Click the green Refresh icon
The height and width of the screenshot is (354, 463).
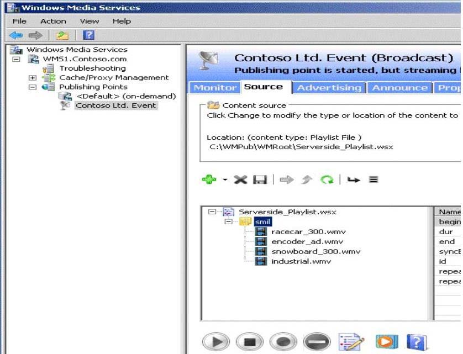click(x=327, y=179)
